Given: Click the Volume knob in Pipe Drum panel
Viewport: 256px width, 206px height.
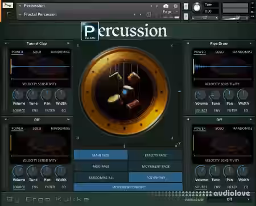Looking at the screenshot, I should point(201,95).
